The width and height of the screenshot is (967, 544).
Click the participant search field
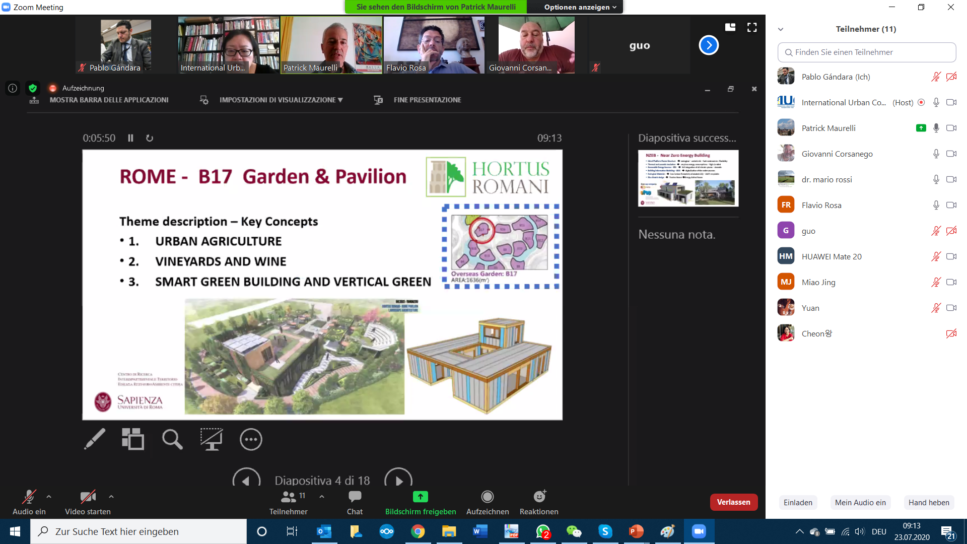coord(867,52)
